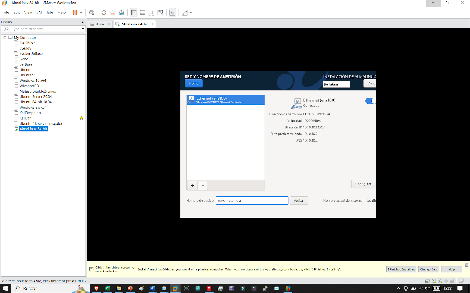Viewport: 470px width, 293px height.
Task: Click the Buscar taskbar search box
Action: coord(51,288)
